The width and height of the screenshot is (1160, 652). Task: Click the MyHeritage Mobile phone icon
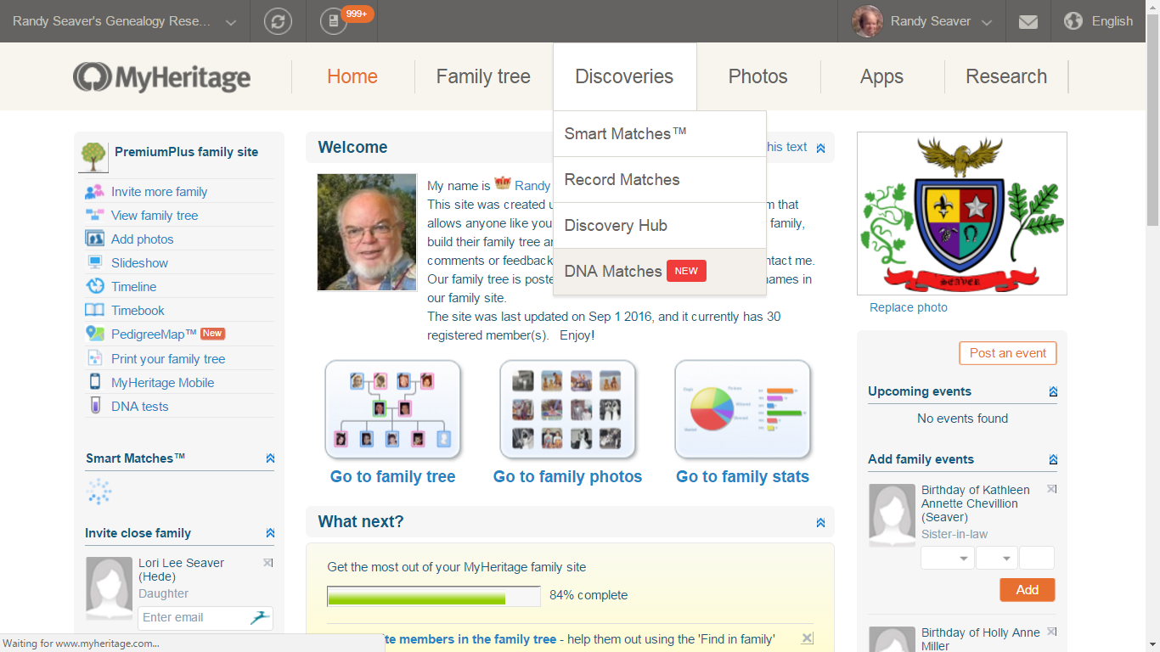pyautogui.click(x=95, y=382)
